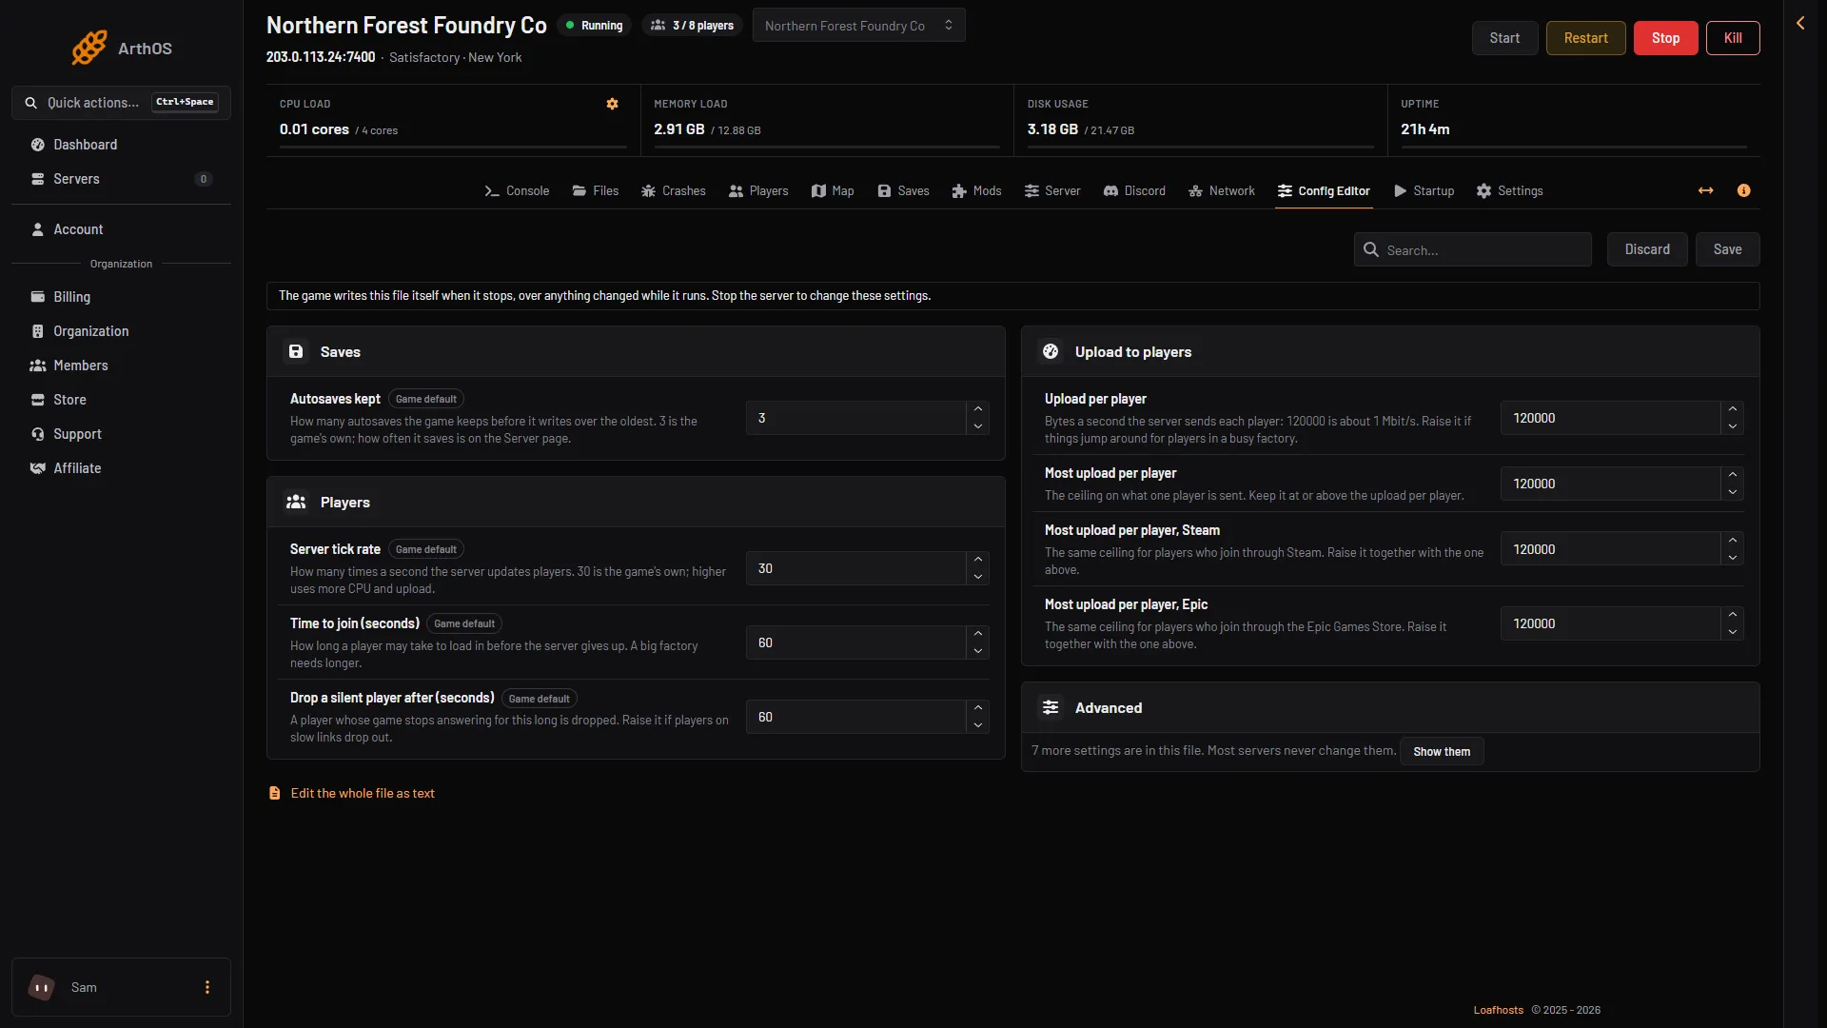This screenshot has height=1028, width=1827.
Task: Open the Affiliate page
Action: [x=121, y=468]
